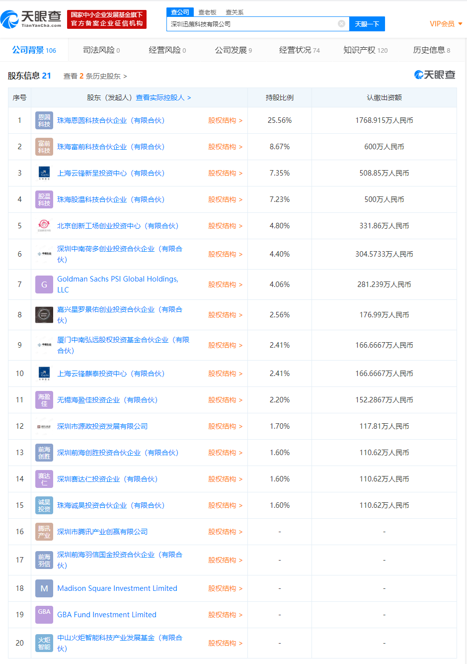Click logo icon beside 上海云锋麒泰投资中心

coord(44,374)
